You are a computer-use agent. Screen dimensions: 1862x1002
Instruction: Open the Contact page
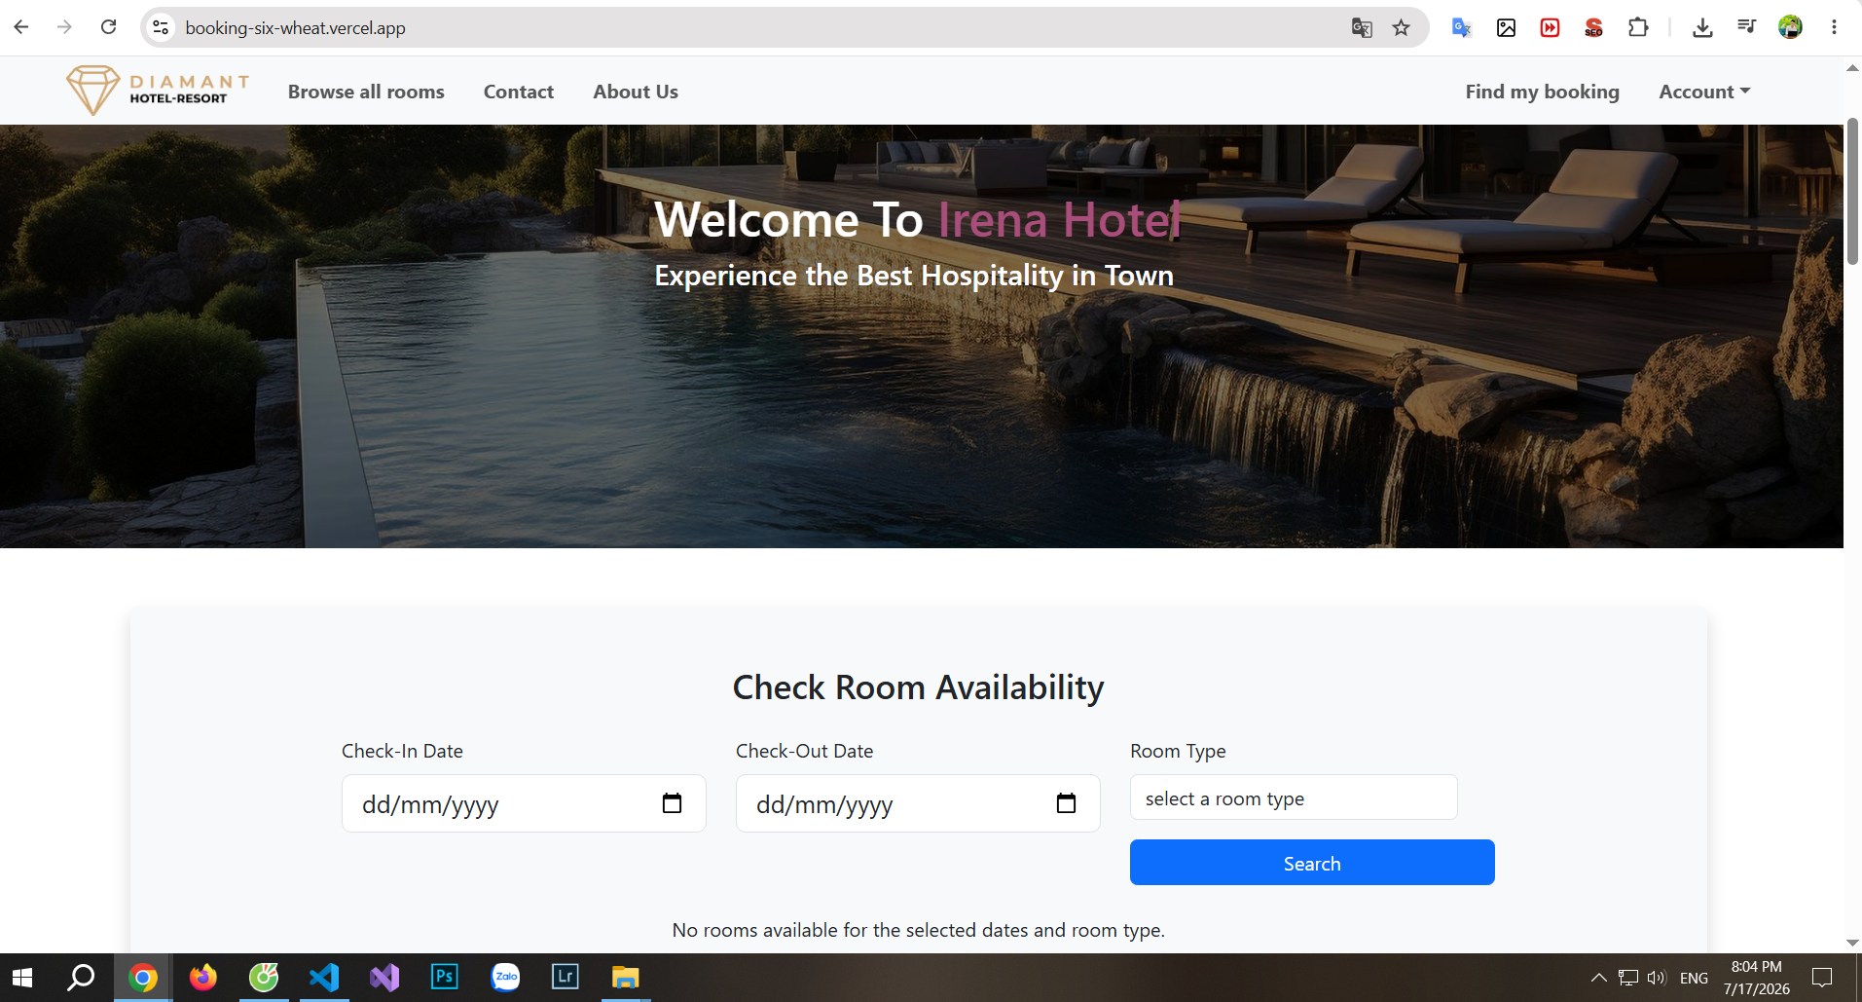pyautogui.click(x=519, y=92)
